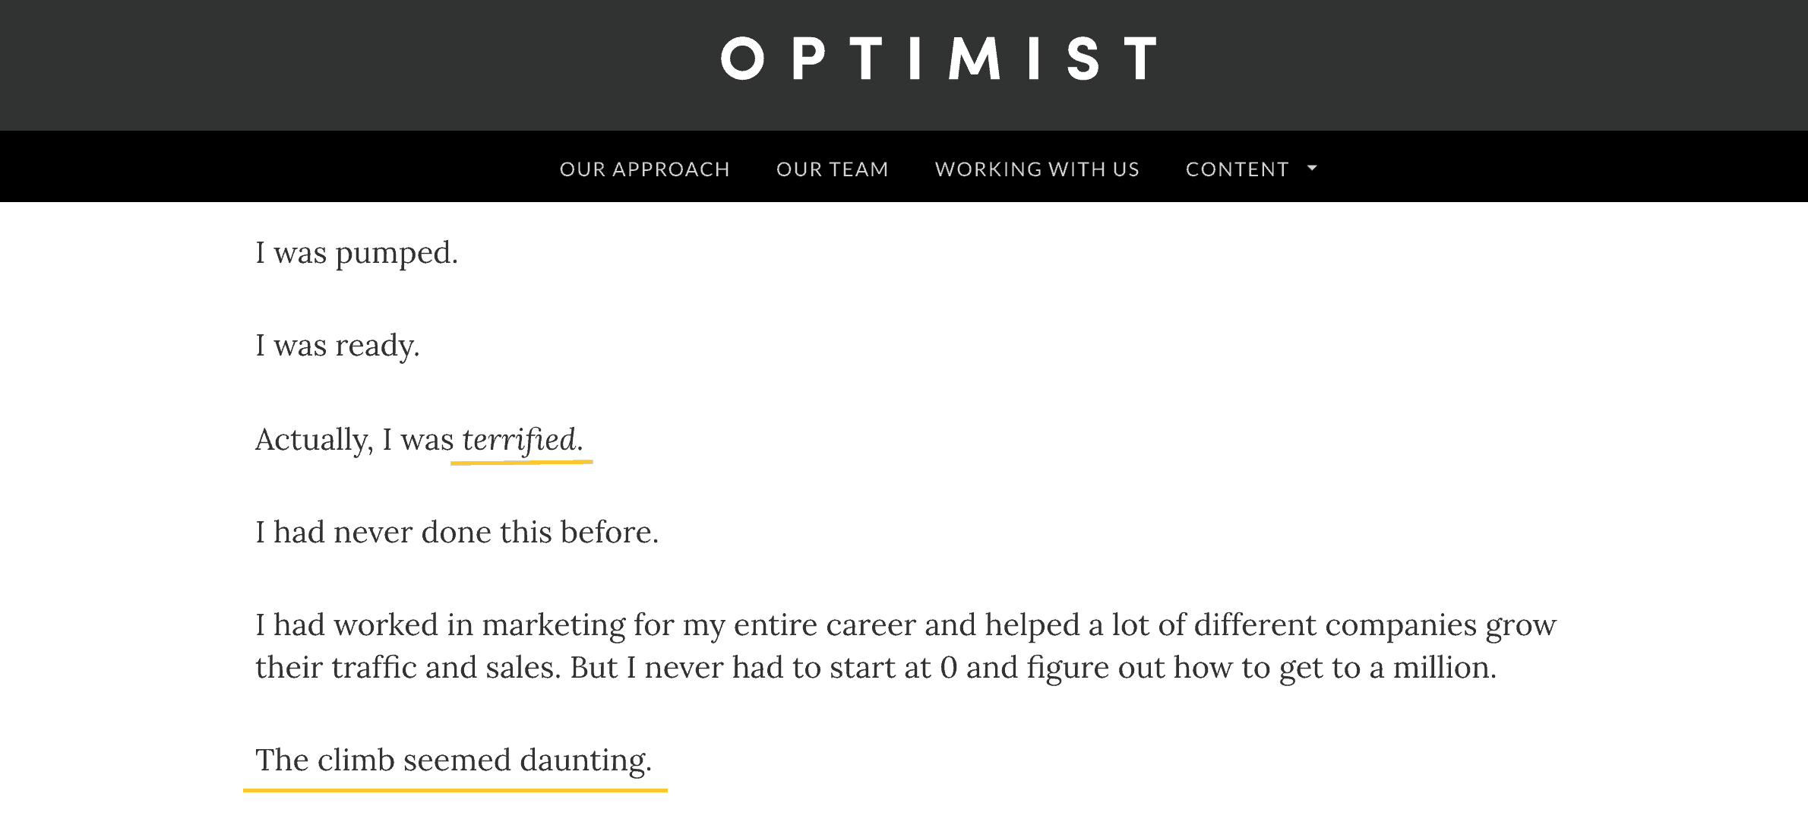Image resolution: width=1808 pixels, height=819 pixels.
Task: Click the OPTIMIST logo in the header
Action: (x=939, y=58)
